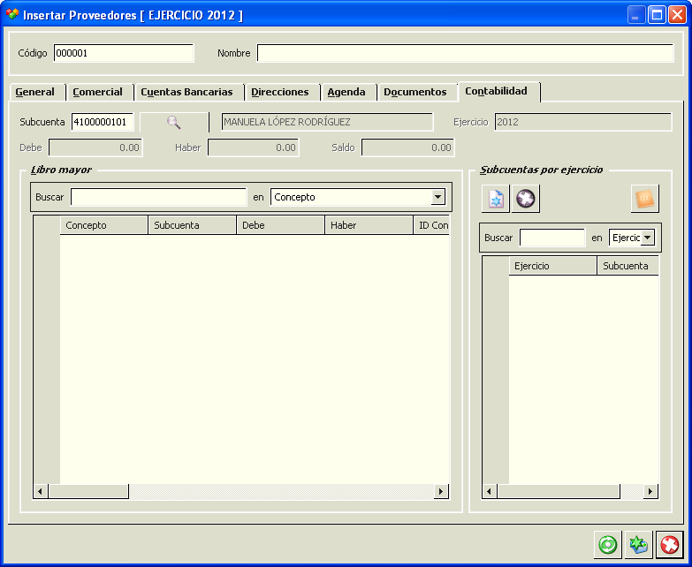692x567 pixels.
Task: Maximize the Insertar Proveedores window
Action: point(657,15)
